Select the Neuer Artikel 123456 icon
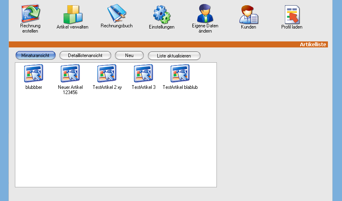Viewport: 342px width, 201px height. coord(70,73)
